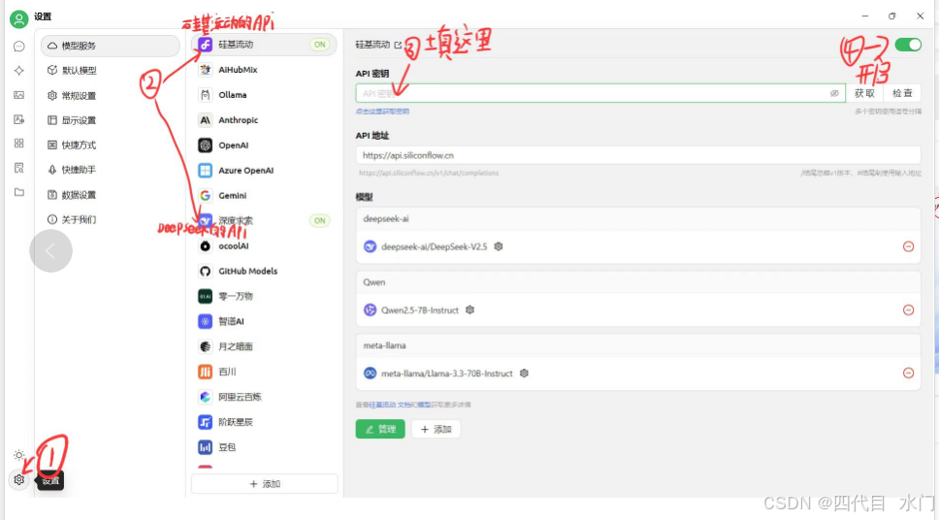Open 模型服务 settings section
Image resolution: width=939 pixels, height=520 pixels.
click(111, 46)
